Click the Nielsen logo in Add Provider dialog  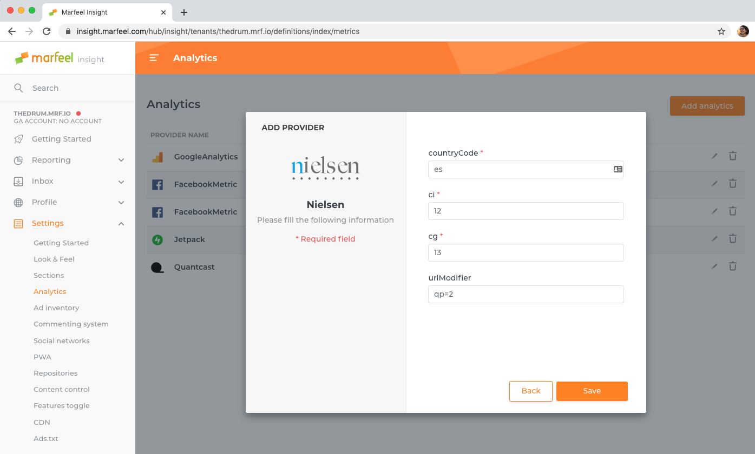point(325,168)
